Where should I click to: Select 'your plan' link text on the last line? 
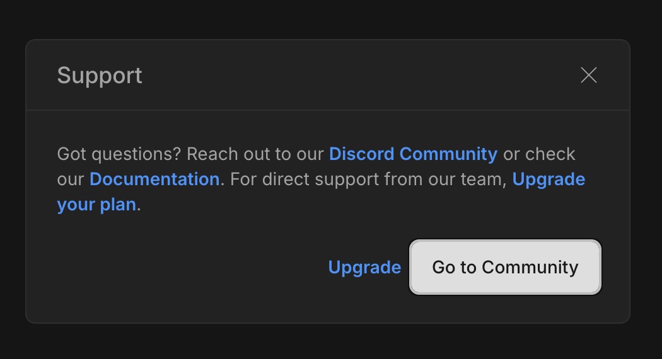tap(96, 205)
